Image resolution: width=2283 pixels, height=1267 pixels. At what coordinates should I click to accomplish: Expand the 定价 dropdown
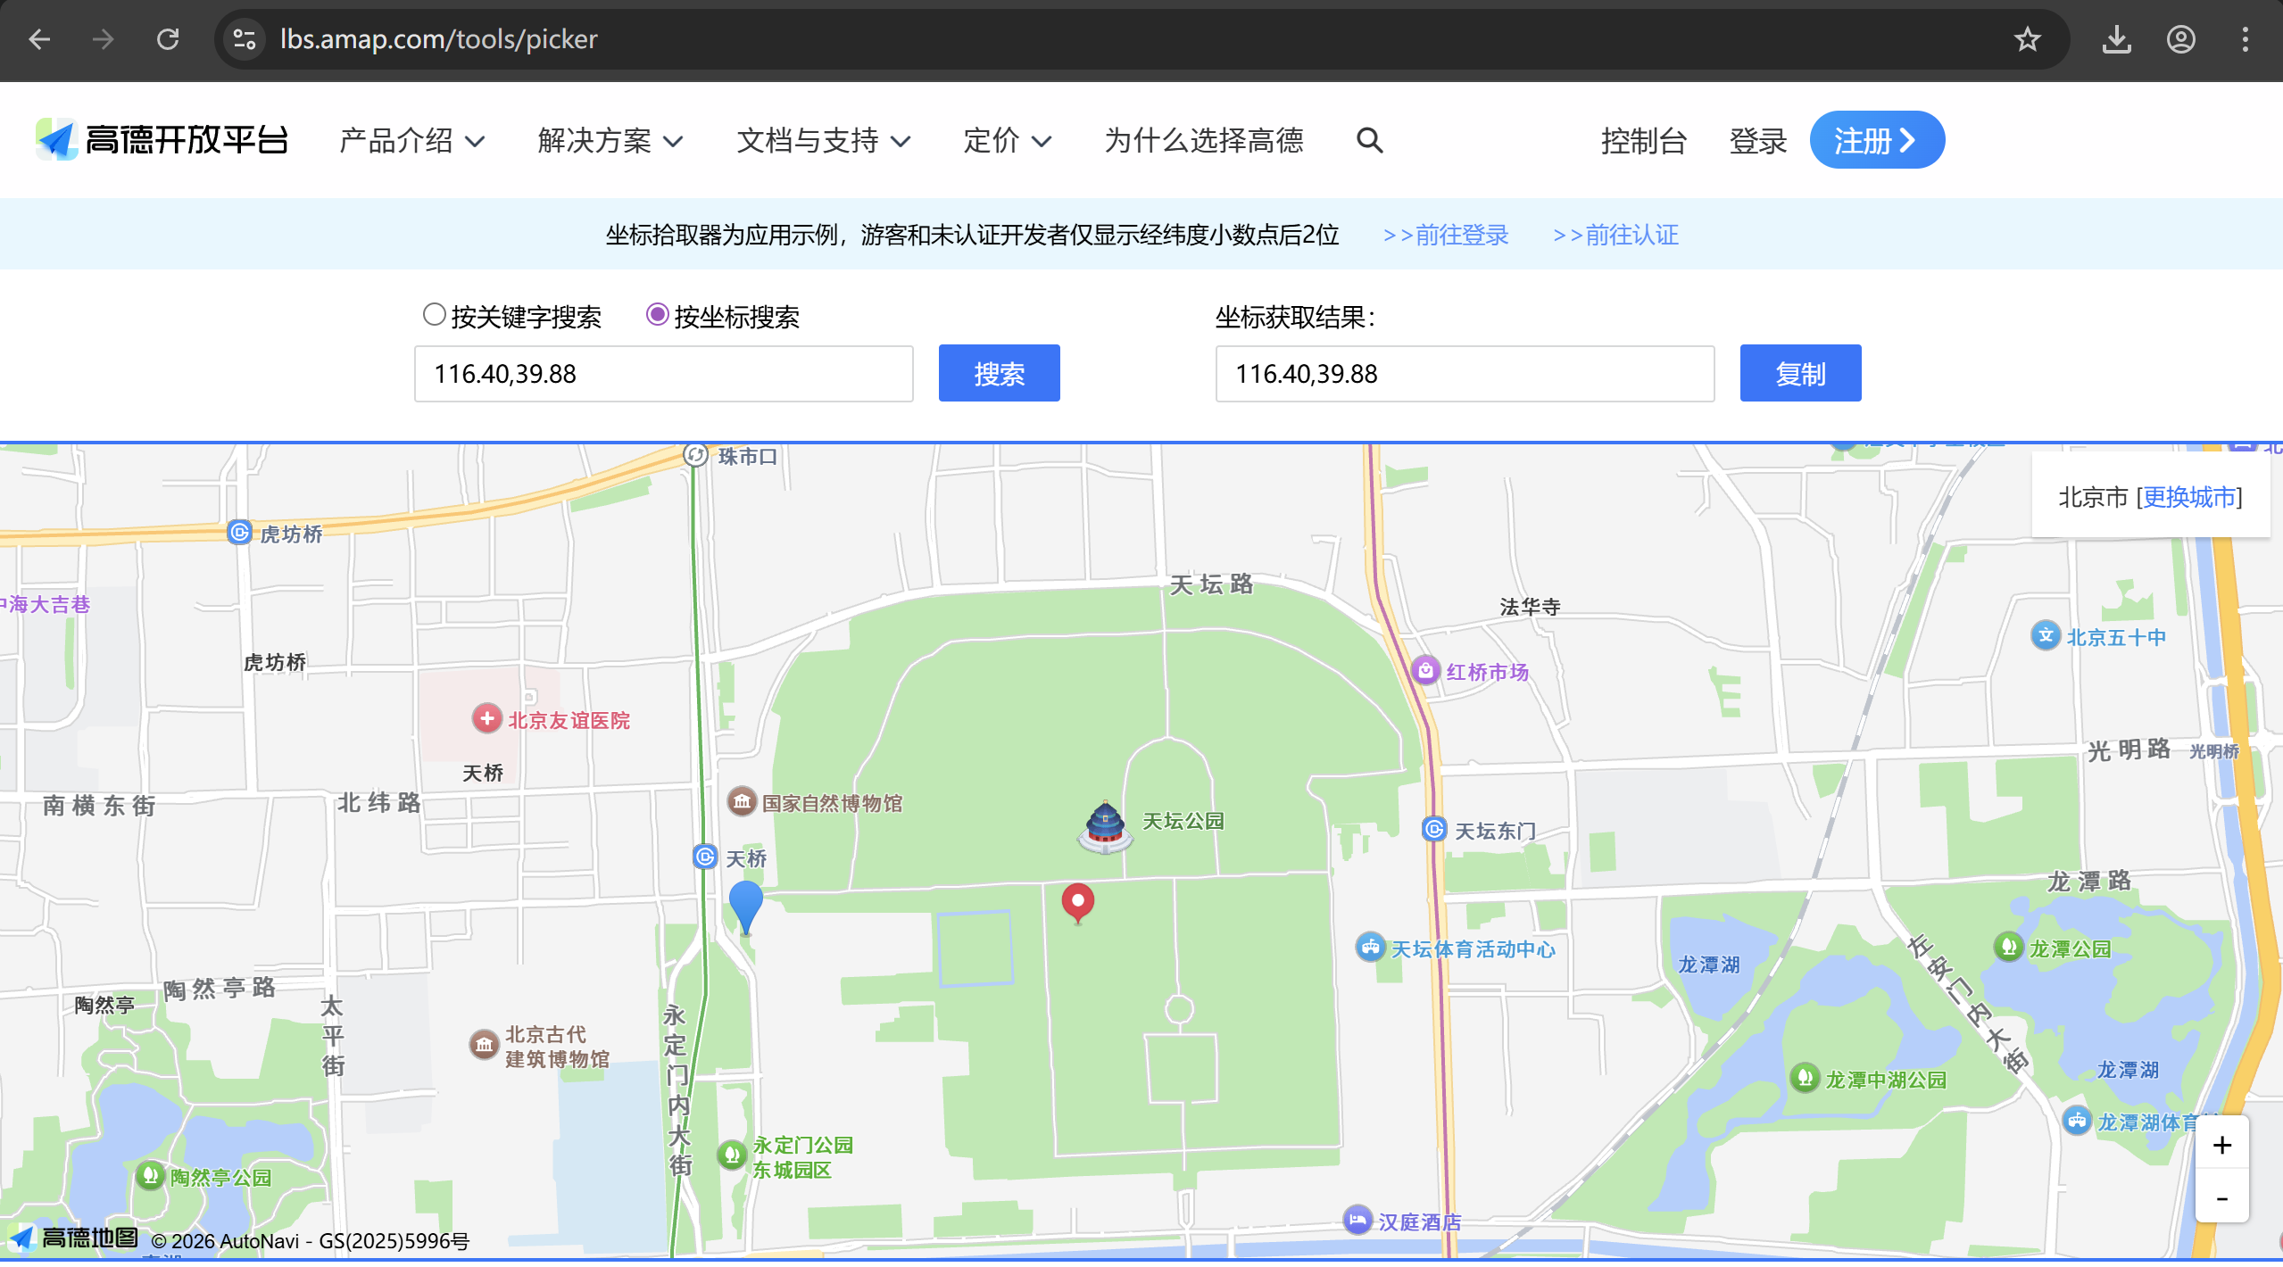pyautogui.click(x=1008, y=140)
